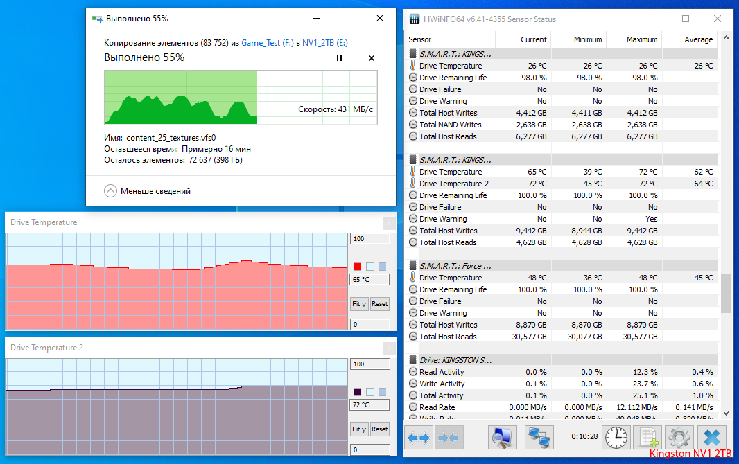Click Fit y in Drive Temperature 2 graph
This screenshot has width=739, height=464.
click(x=358, y=429)
